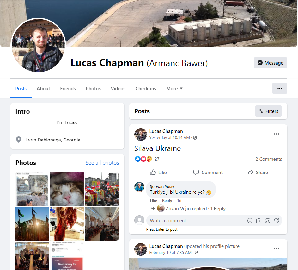Open Şêrwan Yûsiv's profile name
This screenshot has height=270, width=298.
pyautogui.click(x=162, y=187)
